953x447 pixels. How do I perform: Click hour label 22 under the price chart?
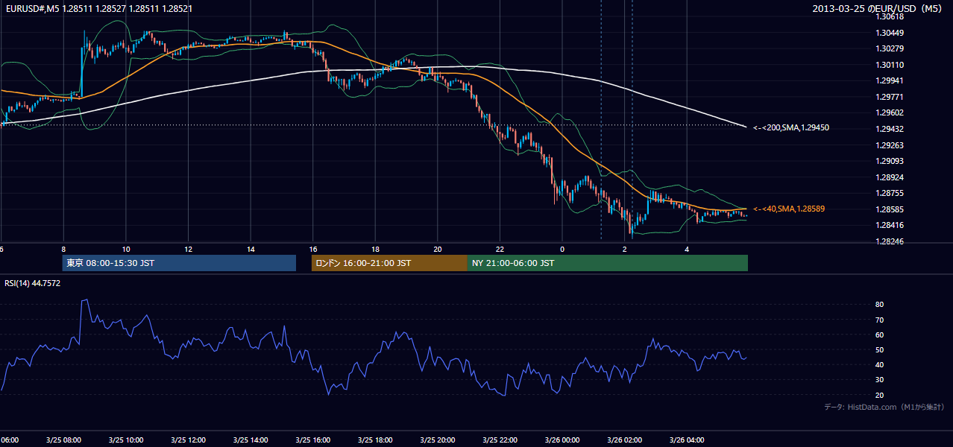[x=500, y=249]
